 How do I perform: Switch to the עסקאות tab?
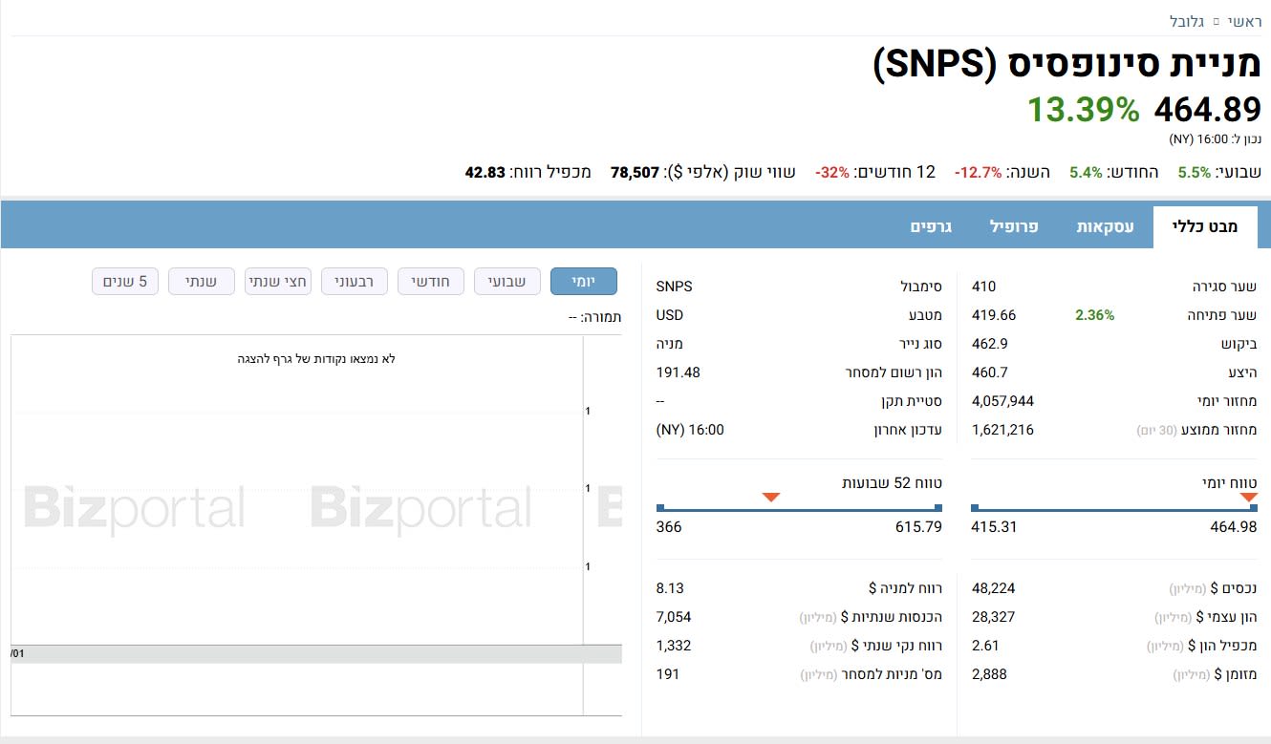pos(1106,226)
